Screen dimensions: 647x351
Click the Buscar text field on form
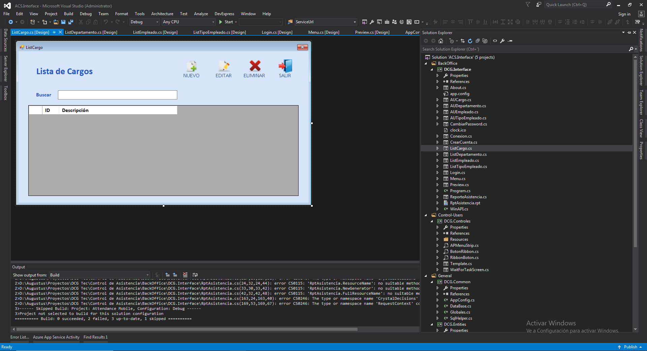click(117, 95)
